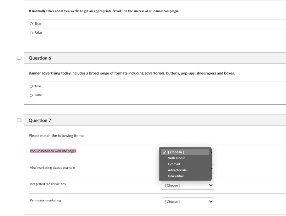Select Seth Godin from the open dropdown list

pos(176,158)
